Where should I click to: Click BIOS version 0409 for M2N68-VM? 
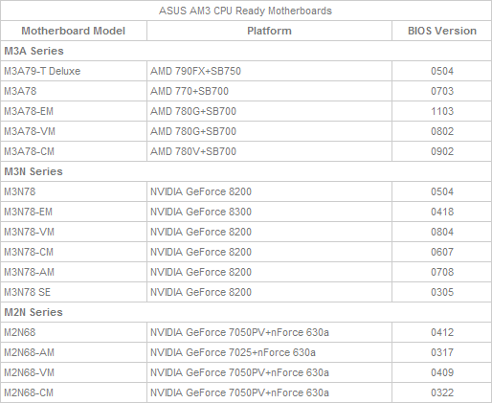tap(442, 372)
